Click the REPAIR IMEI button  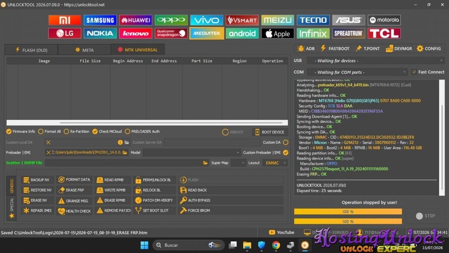(x=37, y=210)
